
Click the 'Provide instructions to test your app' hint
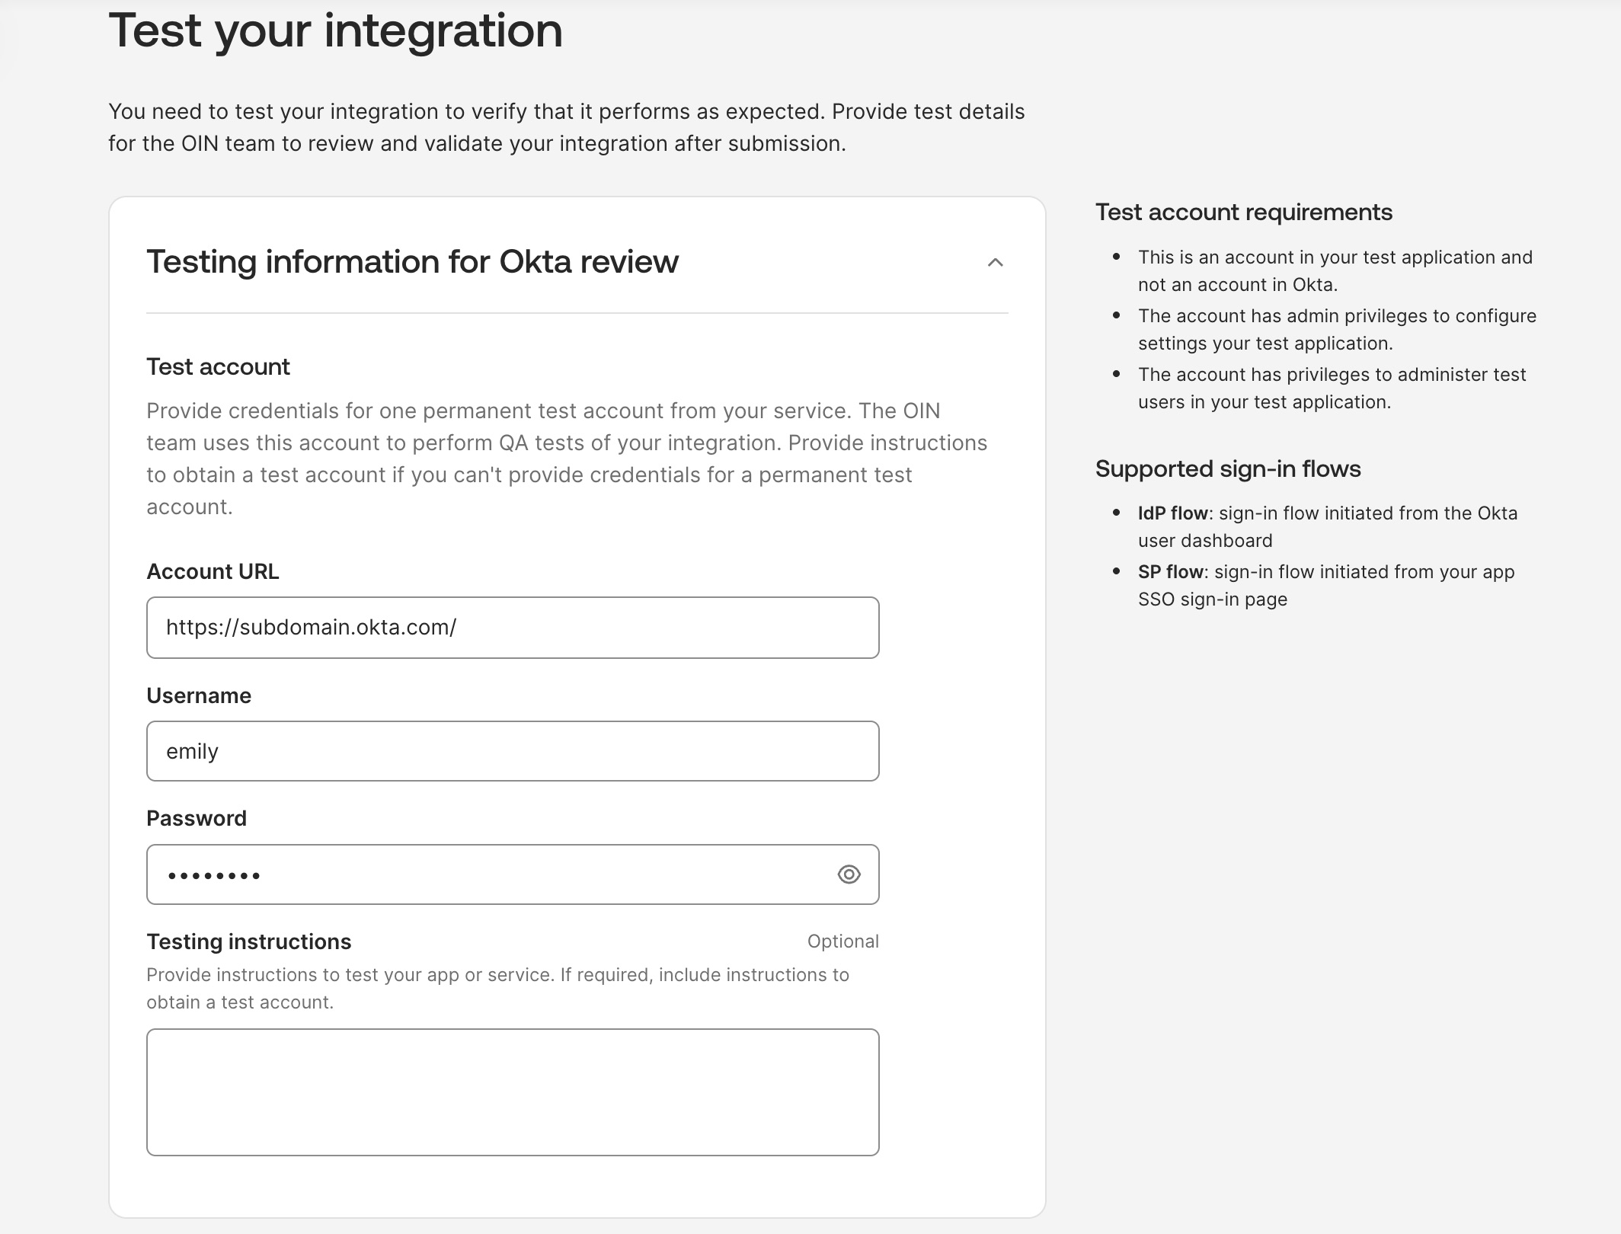(x=497, y=989)
